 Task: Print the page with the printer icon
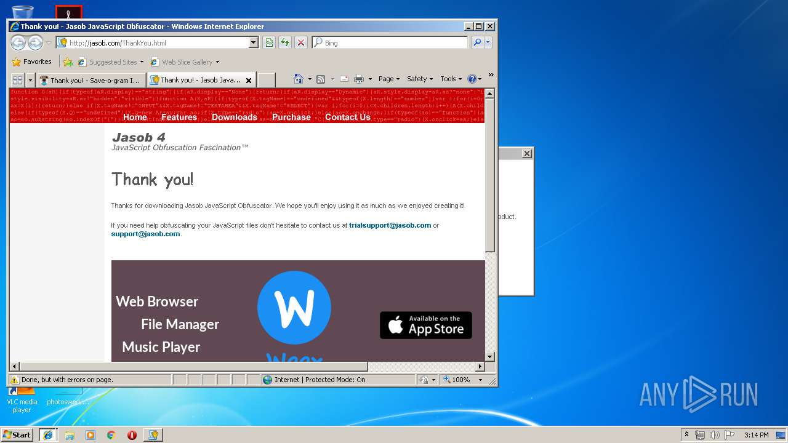[359, 79]
